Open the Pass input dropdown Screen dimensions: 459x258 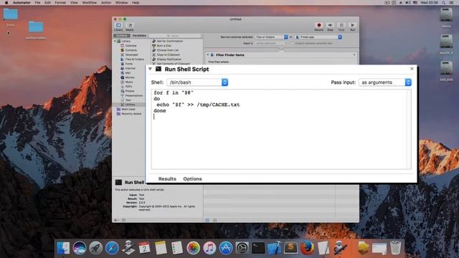pyautogui.click(x=385, y=82)
